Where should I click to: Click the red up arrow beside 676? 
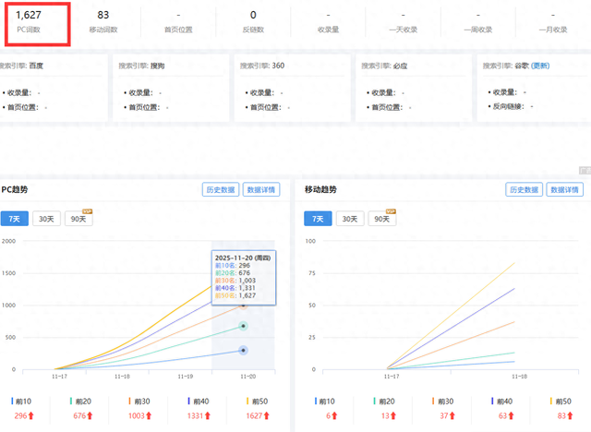coord(90,415)
